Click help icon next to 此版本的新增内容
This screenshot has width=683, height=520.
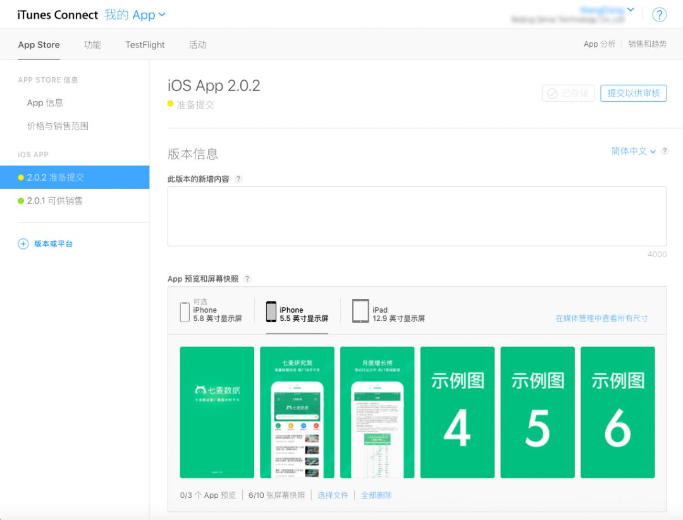coord(238,179)
